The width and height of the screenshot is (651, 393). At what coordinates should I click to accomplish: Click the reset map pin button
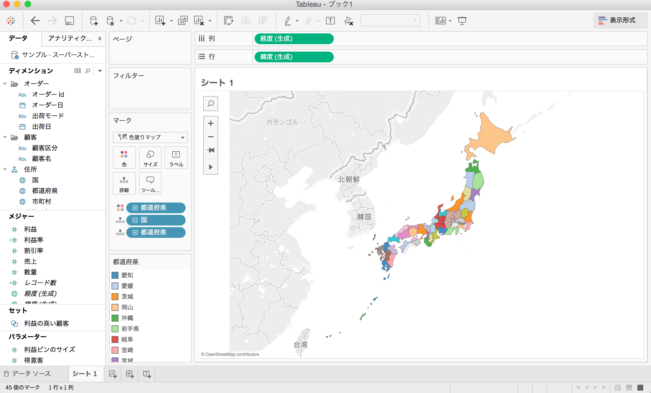[211, 150]
